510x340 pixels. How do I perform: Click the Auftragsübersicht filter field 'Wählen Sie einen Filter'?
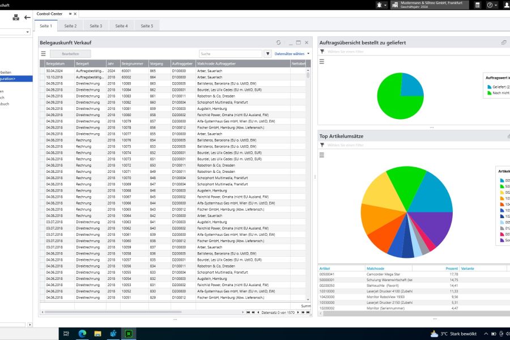[346, 52]
